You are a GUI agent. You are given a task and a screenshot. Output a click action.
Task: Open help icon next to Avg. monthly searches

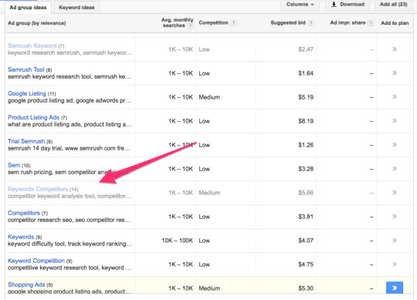click(x=190, y=26)
